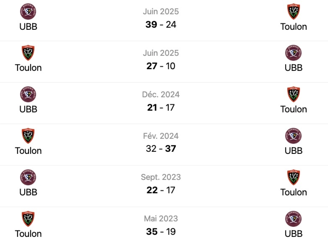Click UBB logo in Déc. 2024 match row

pos(28,95)
